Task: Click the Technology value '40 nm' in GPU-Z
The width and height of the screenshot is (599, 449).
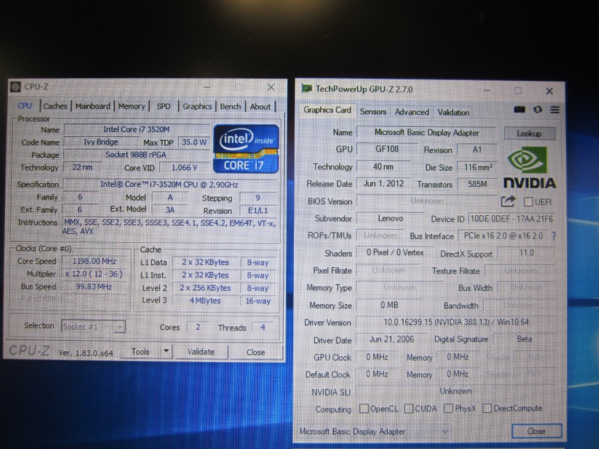Action: [x=383, y=167]
